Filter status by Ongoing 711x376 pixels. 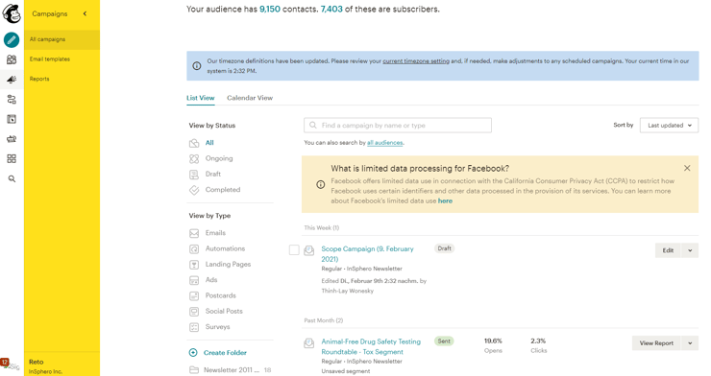coord(219,158)
